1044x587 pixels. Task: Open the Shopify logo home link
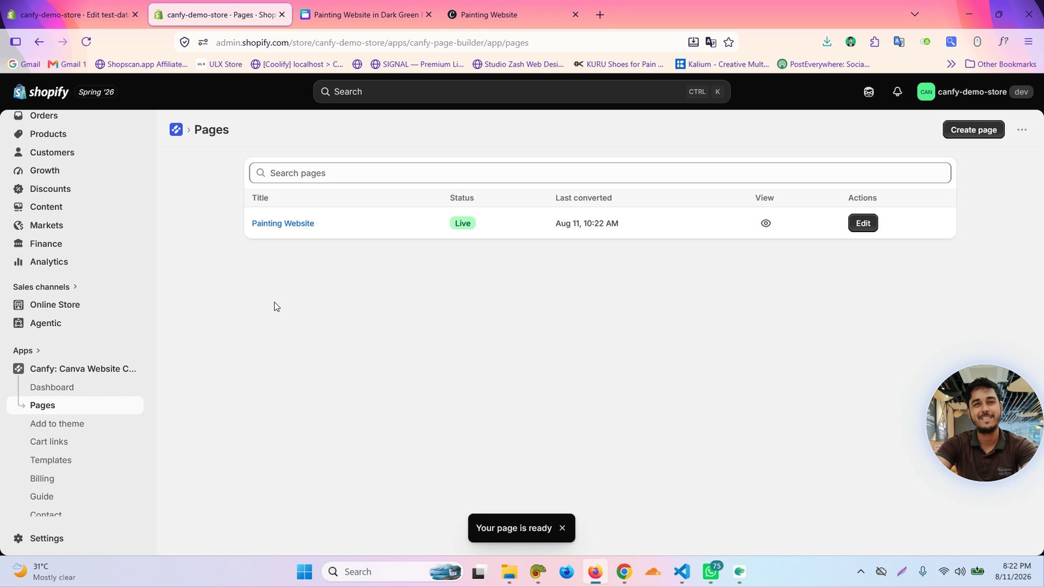pos(40,92)
